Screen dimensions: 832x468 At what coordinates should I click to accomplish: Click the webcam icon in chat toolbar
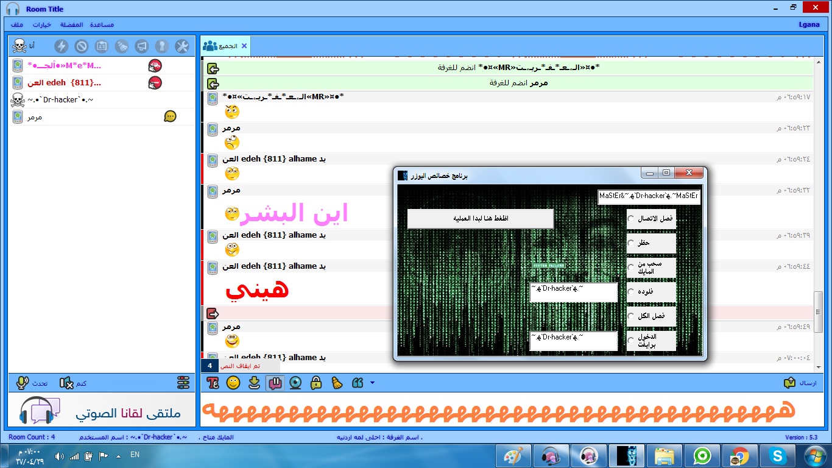(295, 383)
